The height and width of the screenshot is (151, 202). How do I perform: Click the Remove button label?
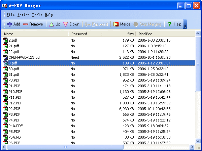point(36,24)
